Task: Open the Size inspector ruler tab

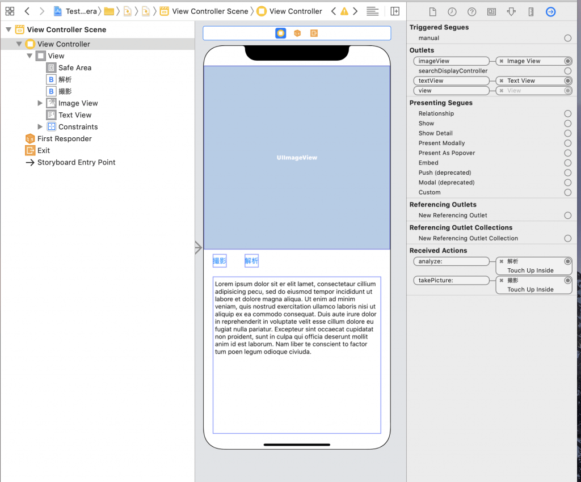Action: tap(531, 12)
